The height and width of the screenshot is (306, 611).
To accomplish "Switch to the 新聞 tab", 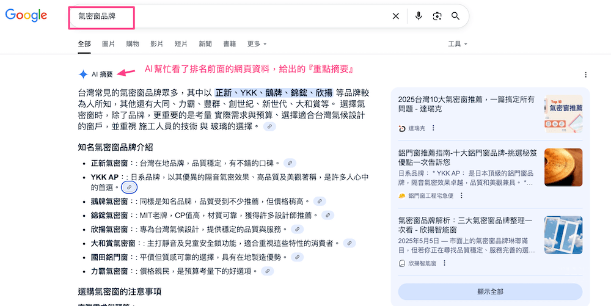I will 205,44.
